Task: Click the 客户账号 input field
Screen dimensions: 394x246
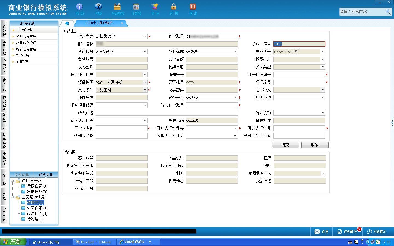Action: coord(212,36)
